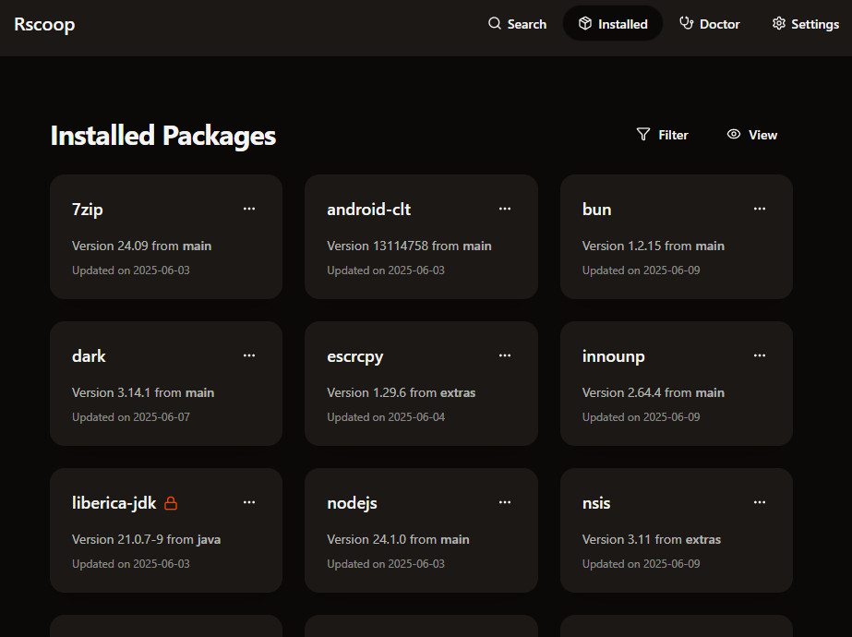Open the Settings tab
Viewport: 852px width, 637px height.
(805, 24)
